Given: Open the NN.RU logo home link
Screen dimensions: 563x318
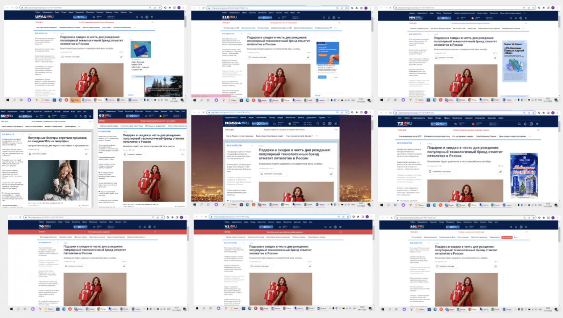Looking at the screenshot, I should [x=416, y=18].
